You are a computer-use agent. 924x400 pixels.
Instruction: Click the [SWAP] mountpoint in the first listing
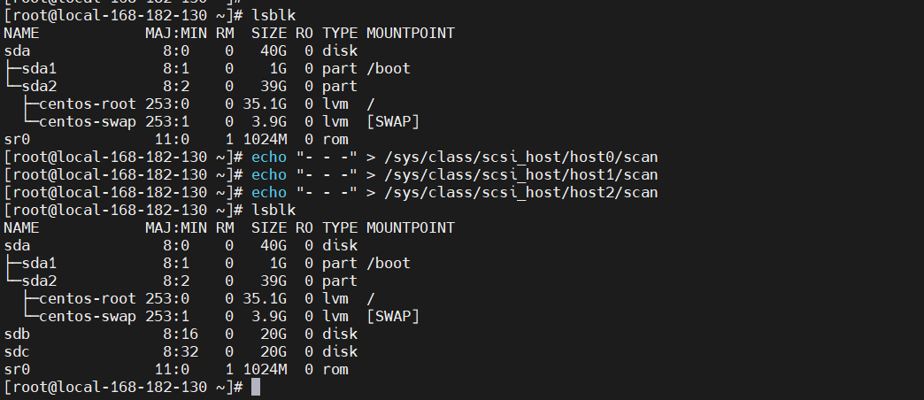pyautogui.click(x=392, y=122)
